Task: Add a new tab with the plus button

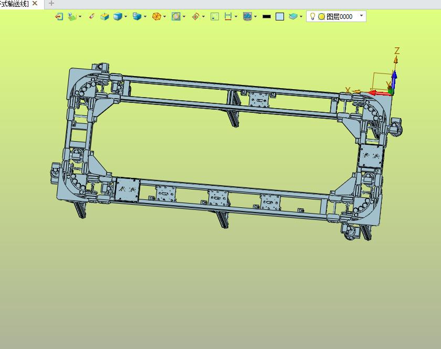Action: pos(51,3)
